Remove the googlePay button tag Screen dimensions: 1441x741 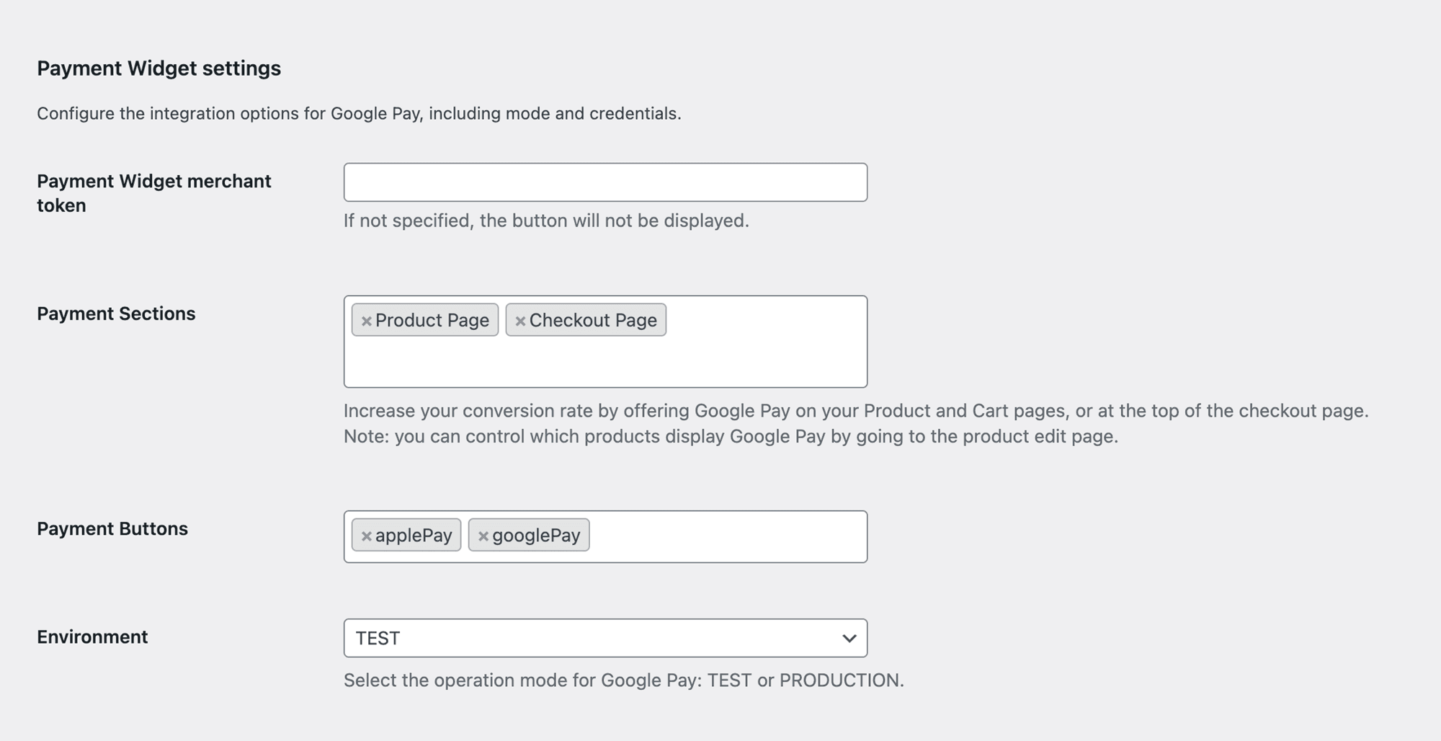click(x=483, y=536)
